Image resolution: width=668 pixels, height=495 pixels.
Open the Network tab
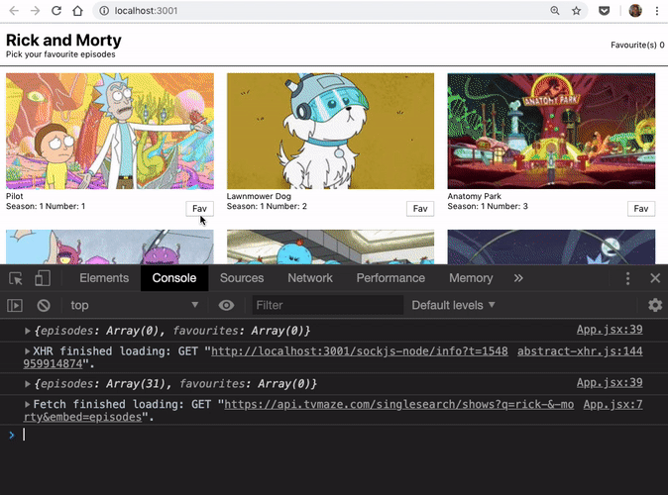click(310, 278)
